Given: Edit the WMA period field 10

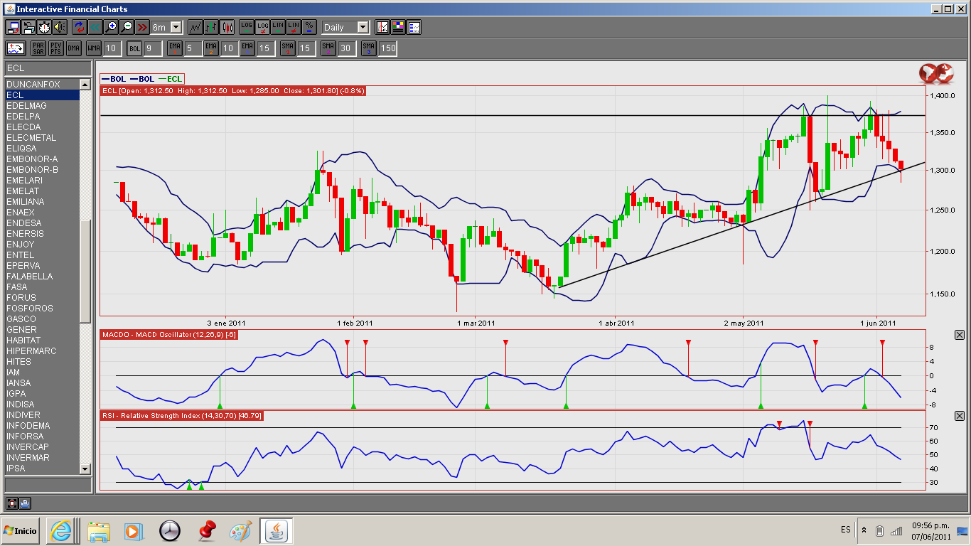Looking at the screenshot, I should [111, 48].
